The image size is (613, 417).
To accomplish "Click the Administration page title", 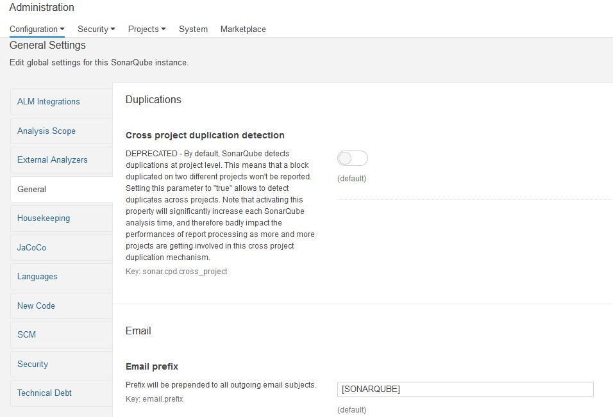I will point(42,8).
